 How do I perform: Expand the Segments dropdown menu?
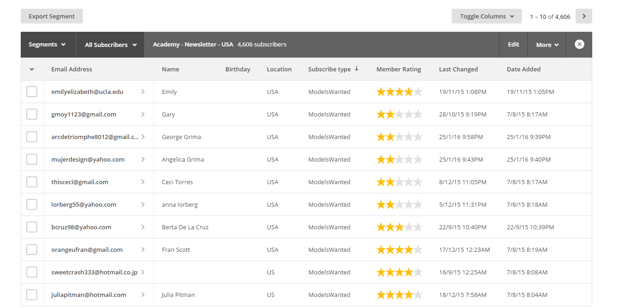(x=47, y=45)
